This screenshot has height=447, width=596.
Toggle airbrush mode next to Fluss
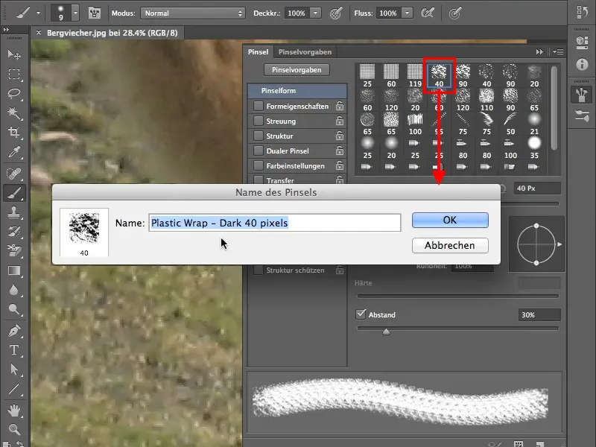[x=428, y=13]
